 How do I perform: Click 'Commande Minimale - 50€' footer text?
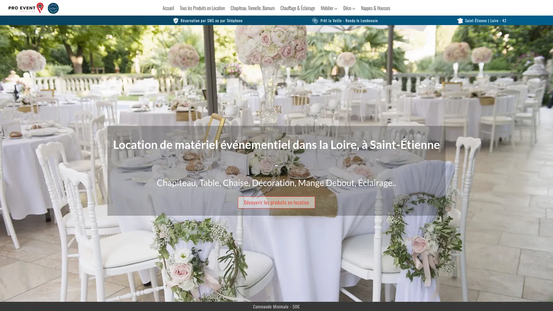(276, 307)
